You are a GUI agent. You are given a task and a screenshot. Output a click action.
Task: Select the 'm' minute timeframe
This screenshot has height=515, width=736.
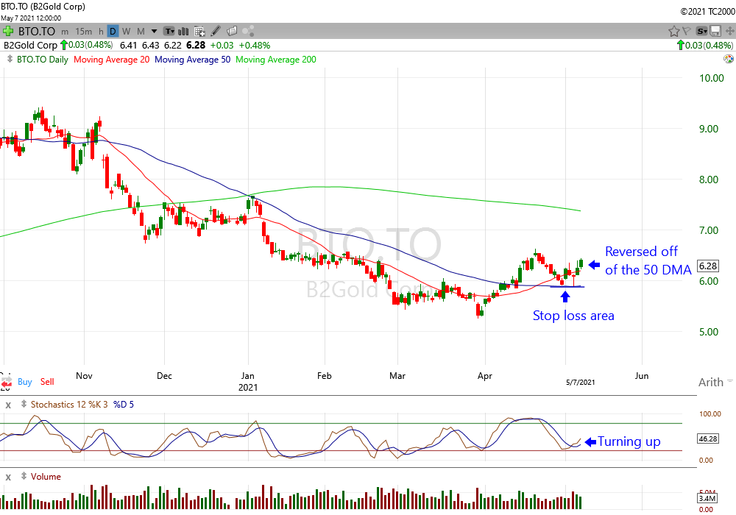(x=65, y=32)
